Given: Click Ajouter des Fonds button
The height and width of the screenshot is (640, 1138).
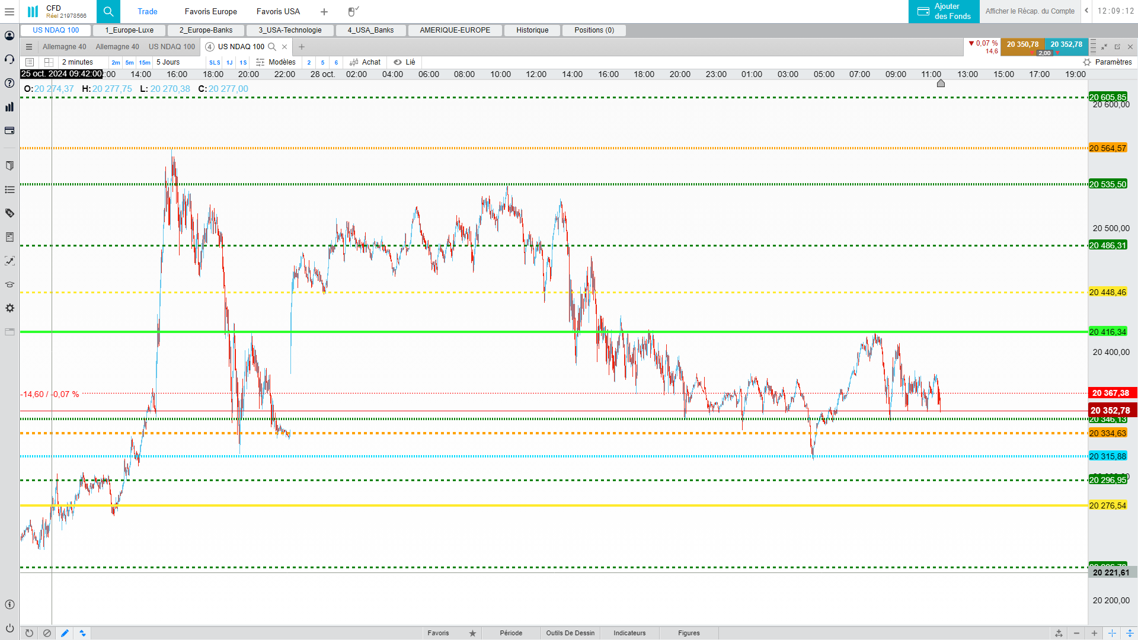Looking at the screenshot, I should tap(944, 11).
